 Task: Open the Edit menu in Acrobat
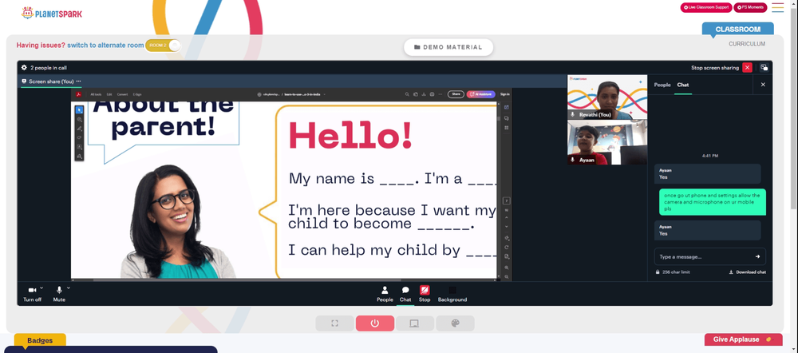[x=109, y=94]
